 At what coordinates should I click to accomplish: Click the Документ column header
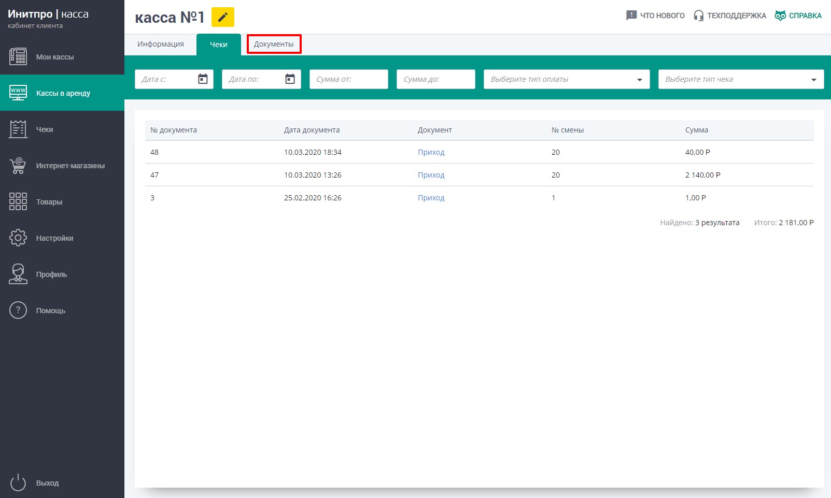tap(435, 130)
